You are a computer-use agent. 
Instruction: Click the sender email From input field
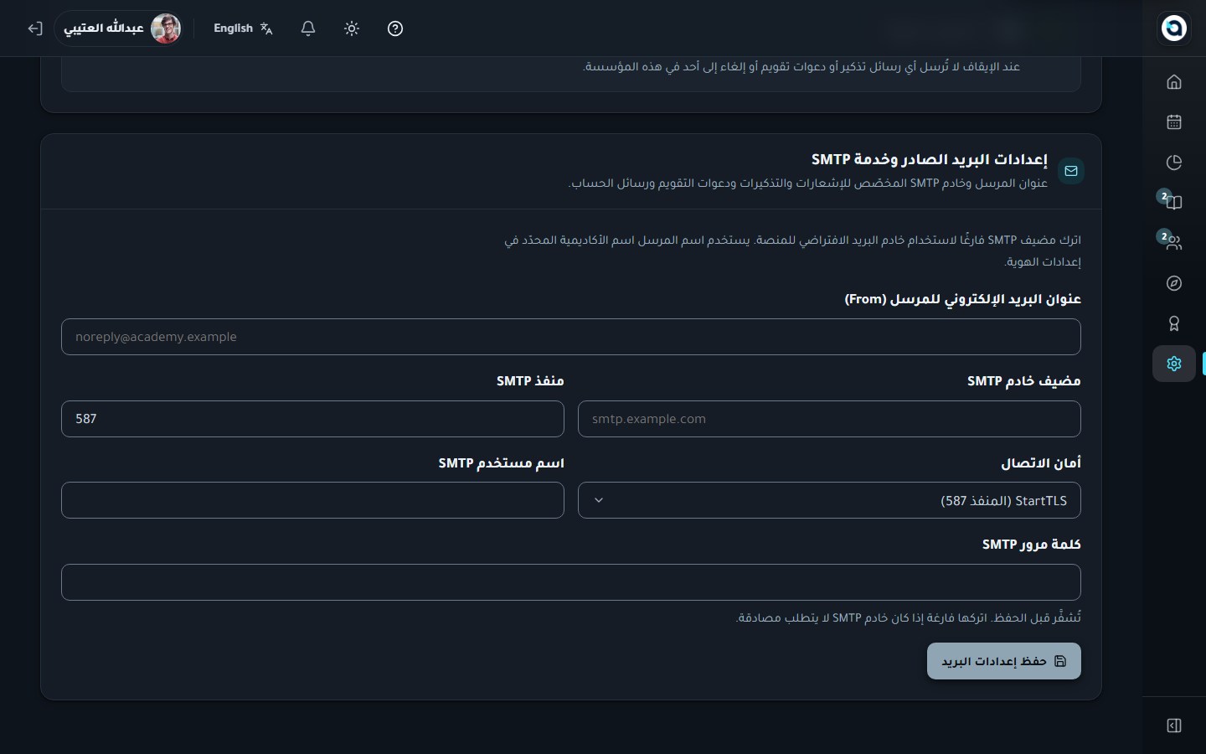571,337
